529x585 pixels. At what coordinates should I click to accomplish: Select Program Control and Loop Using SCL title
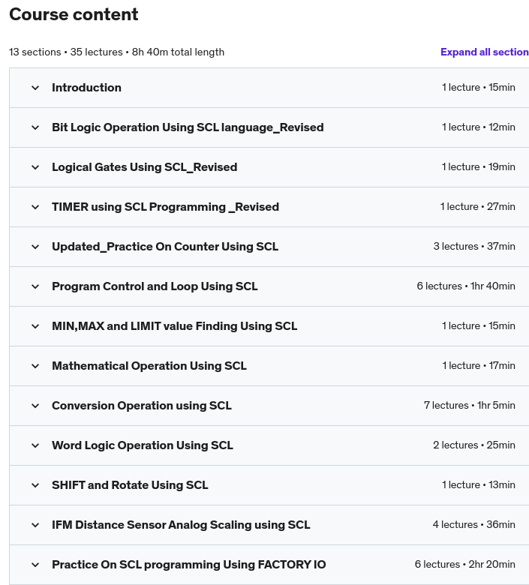(x=155, y=286)
